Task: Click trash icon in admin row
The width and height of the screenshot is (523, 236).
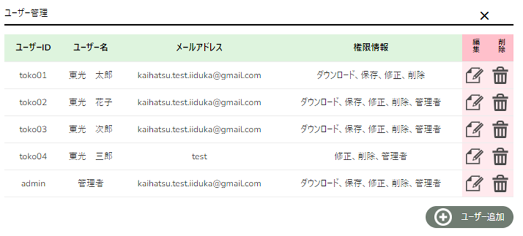Action: tap(500, 184)
